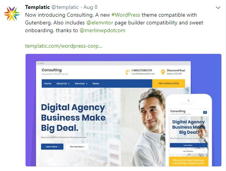Tap the mobile preview hamburger menu icon
226x171 pixels.
pyautogui.click(x=205, y=112)
